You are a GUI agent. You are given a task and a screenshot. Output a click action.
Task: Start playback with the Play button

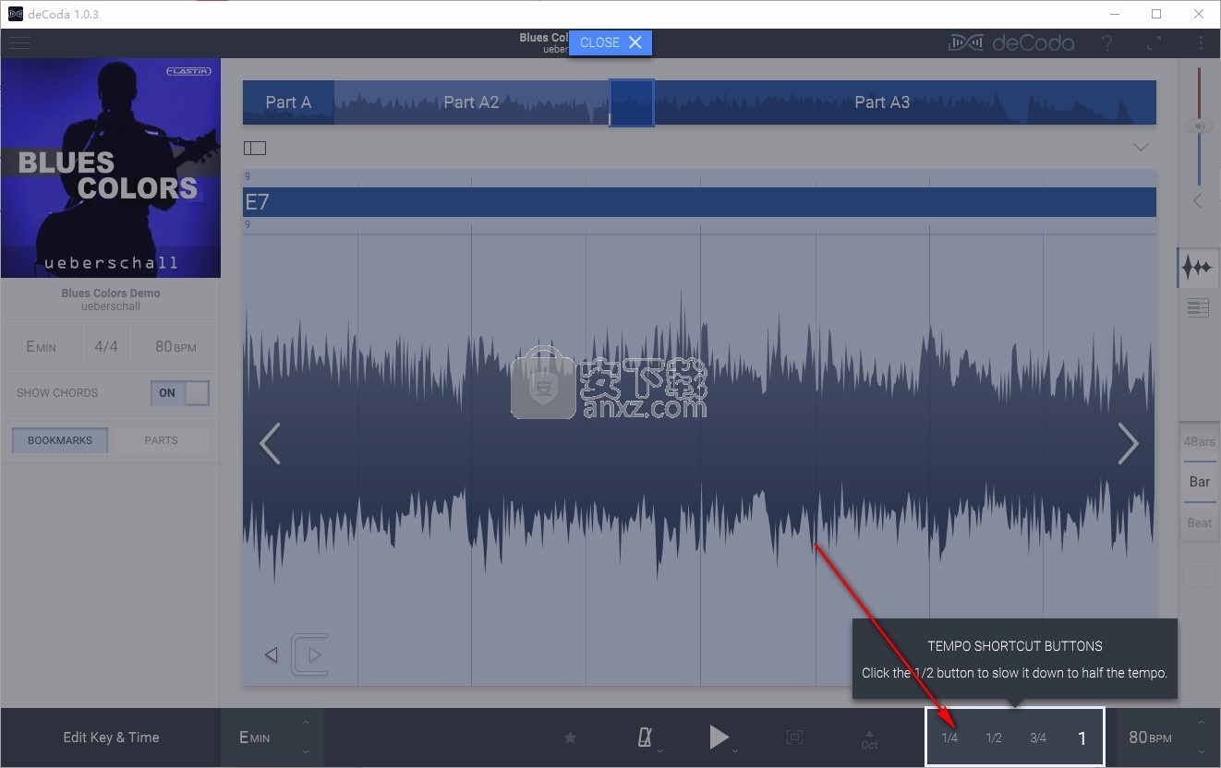[719, 737]
